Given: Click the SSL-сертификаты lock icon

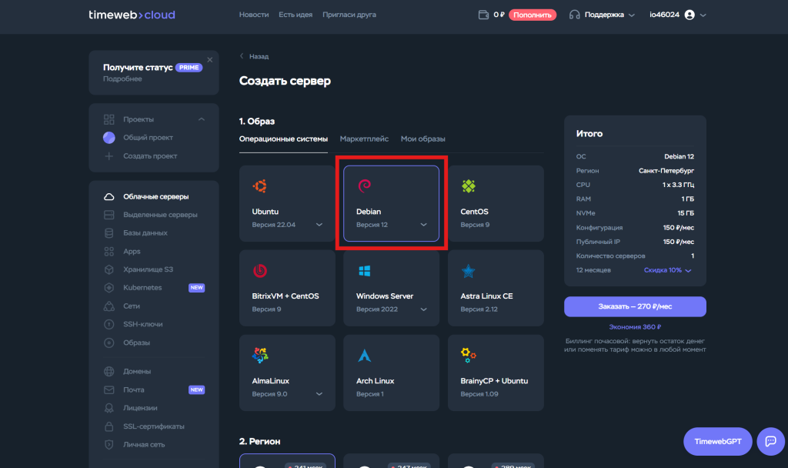Looking at the screenshot, I should coord(109,426).
